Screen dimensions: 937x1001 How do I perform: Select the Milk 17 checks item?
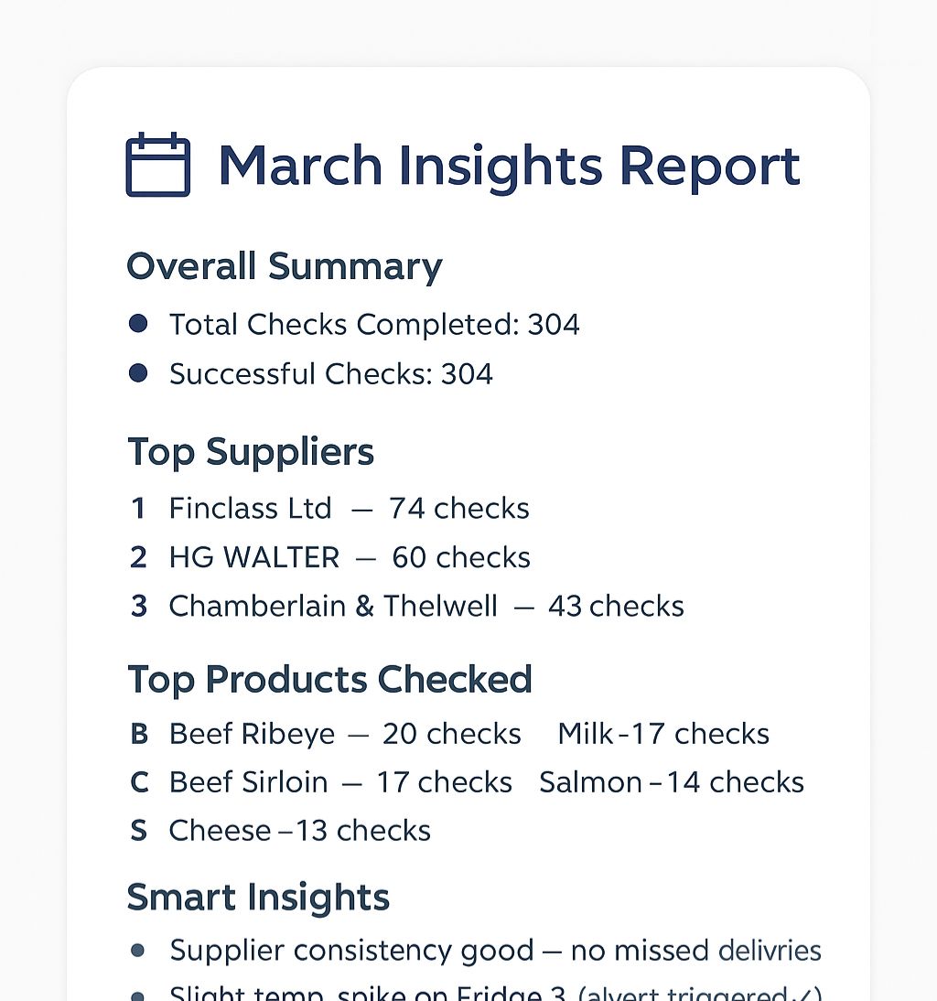pyautogui.click(x=663, y=734)
